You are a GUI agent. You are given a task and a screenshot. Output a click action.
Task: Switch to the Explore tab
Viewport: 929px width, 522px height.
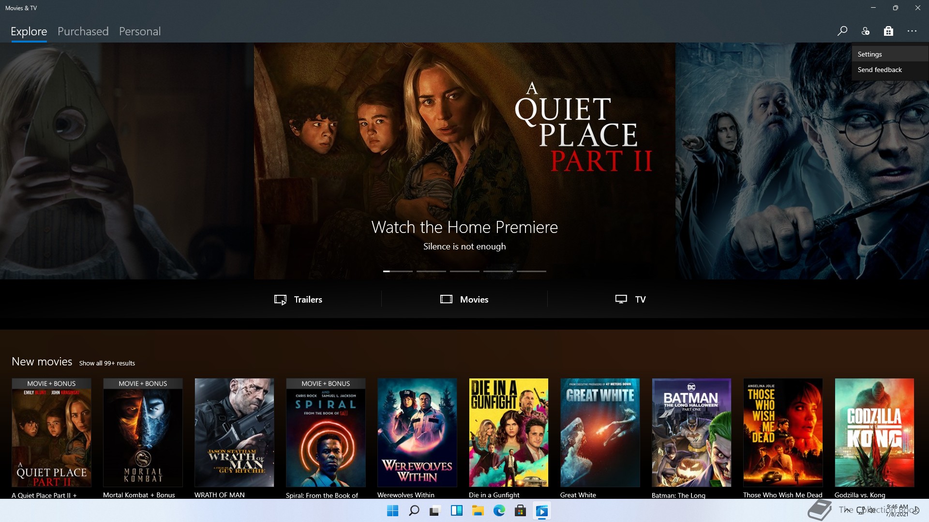[x=29, y=31]
